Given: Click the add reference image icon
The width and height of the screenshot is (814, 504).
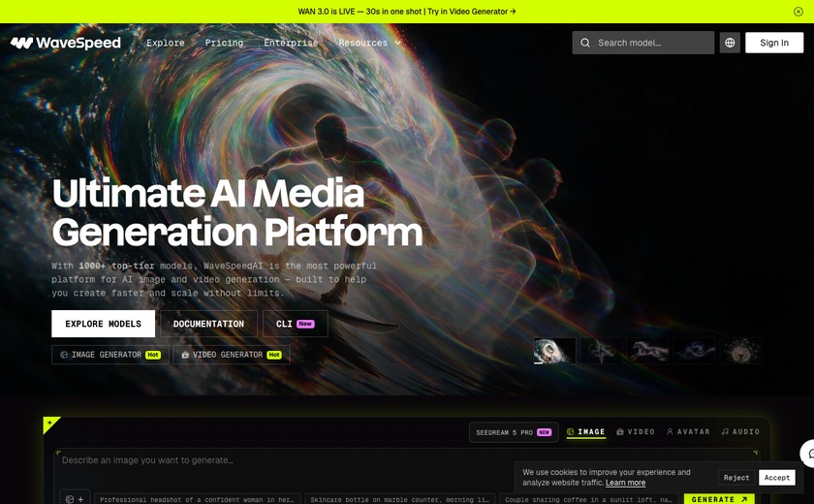Looking at the screenshot, I should pyautogui.click(x=75, y=499).
